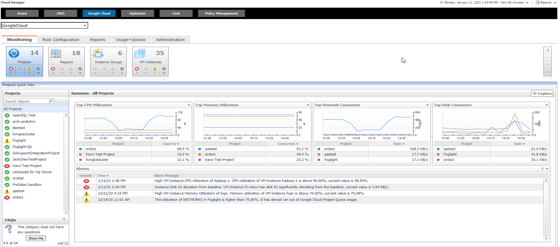Filter VM Instances by normal status icon
The width and height of the screenshot is (560, 247).
pos(164,69)
